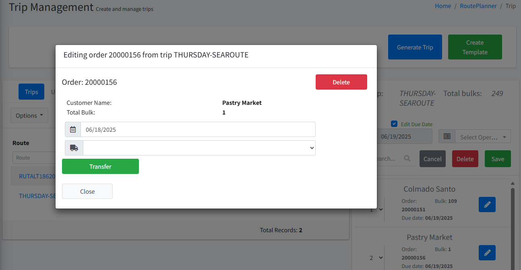This screenshot has width=521, height=270.
Task: Click the list icon beside Select Operator
Action: (x=447, y=137)
